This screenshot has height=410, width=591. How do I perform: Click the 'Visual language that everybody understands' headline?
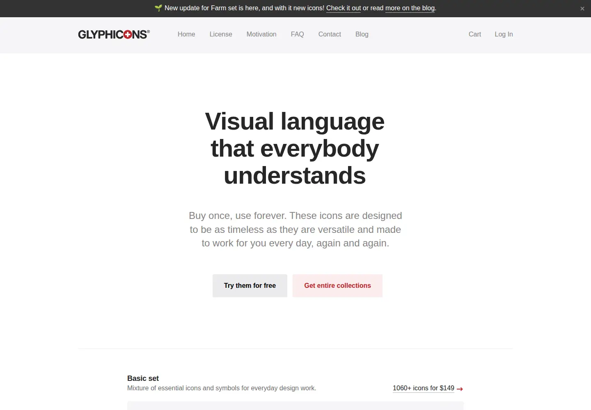coord(295,148)
